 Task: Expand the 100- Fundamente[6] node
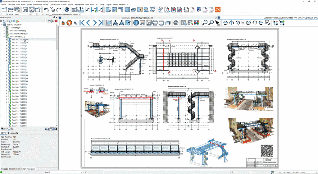[4, 31]
